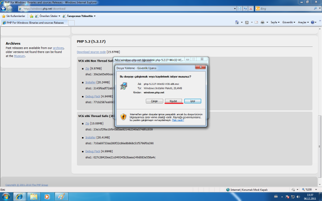The image size is (322, 201).
Task: Click the Print icon in the command bar
Action: click(x=262, y=22)
